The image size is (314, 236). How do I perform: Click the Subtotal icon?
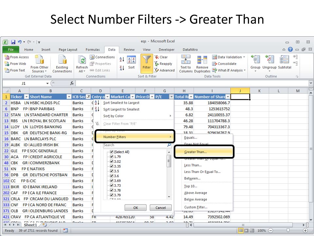(x=284, y=59)
